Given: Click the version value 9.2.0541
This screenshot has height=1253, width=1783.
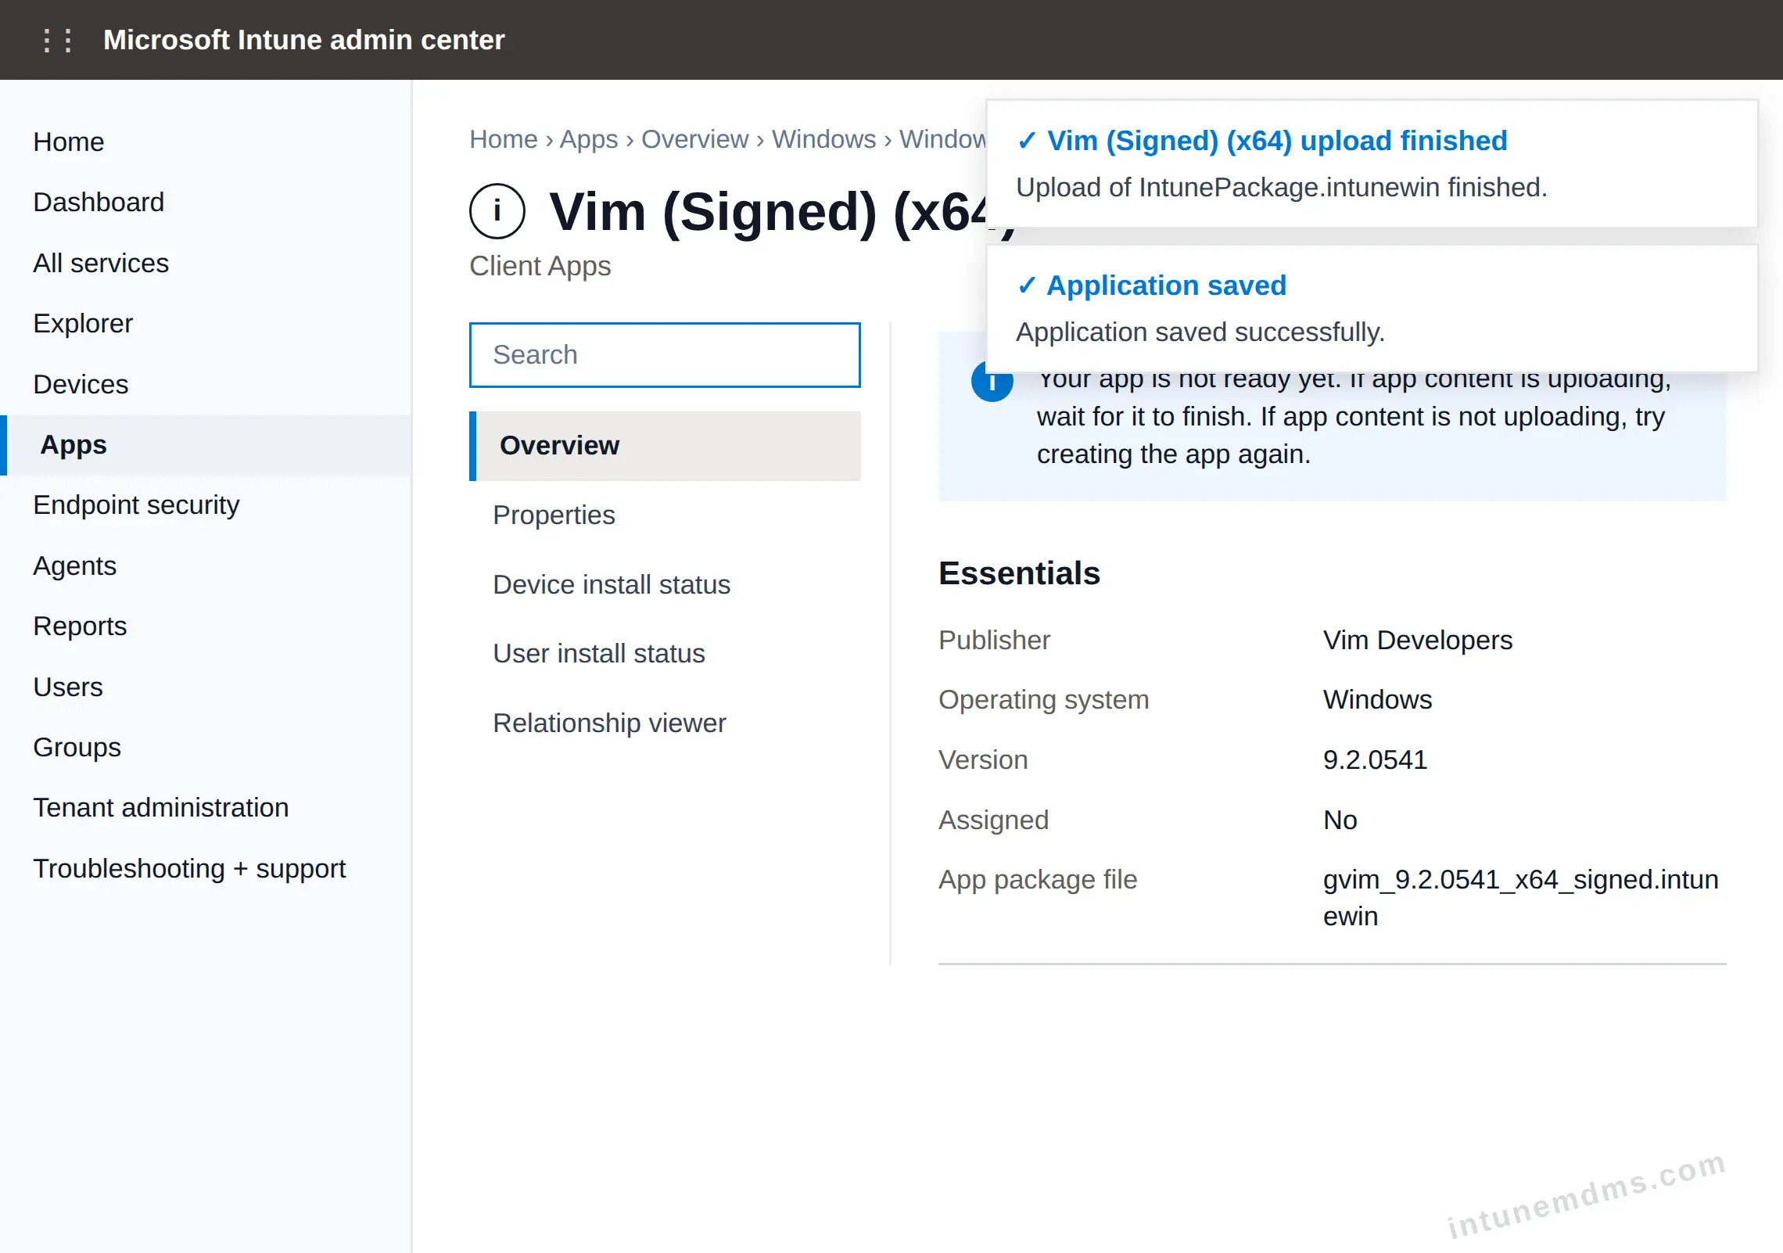Looking at the screenshot, I should (1375, 759).
